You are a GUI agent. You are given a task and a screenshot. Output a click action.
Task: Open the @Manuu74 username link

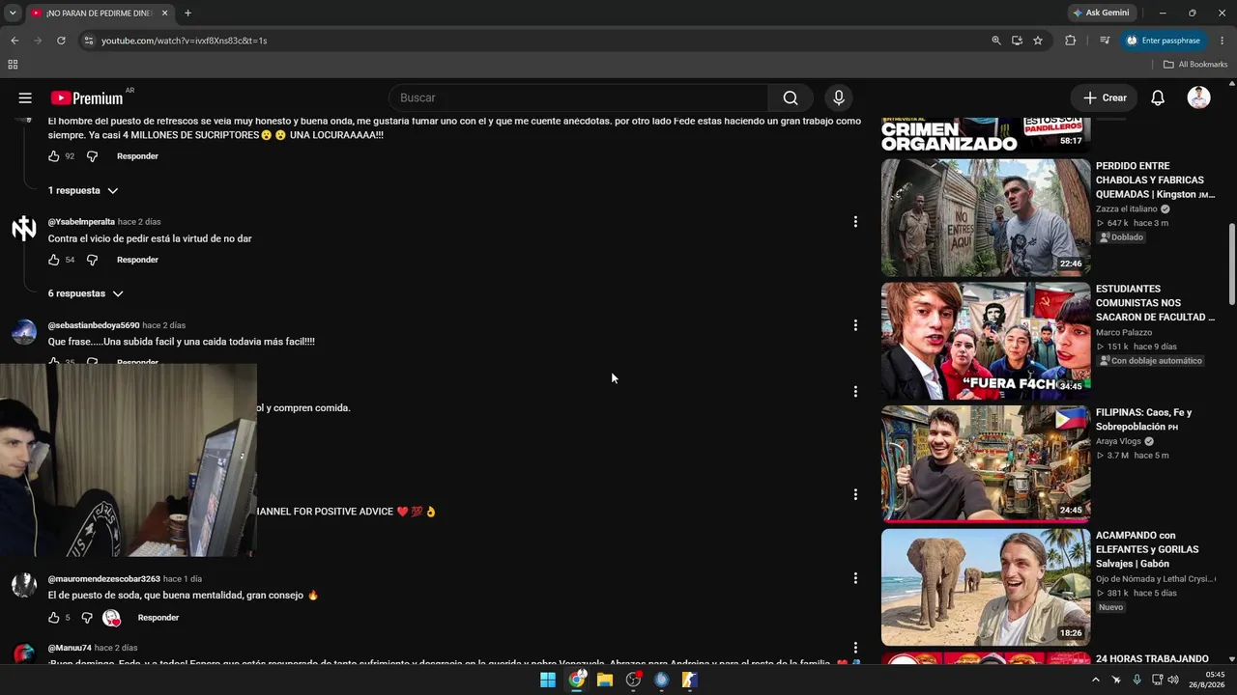pos(70,648)
